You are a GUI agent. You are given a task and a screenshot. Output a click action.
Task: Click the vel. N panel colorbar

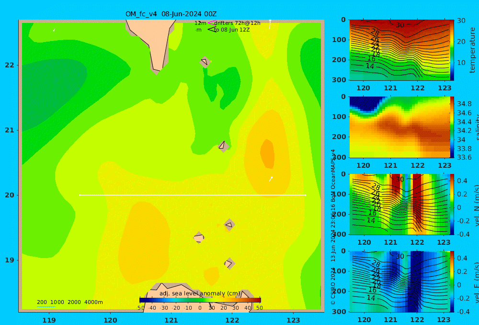point(452,204)
